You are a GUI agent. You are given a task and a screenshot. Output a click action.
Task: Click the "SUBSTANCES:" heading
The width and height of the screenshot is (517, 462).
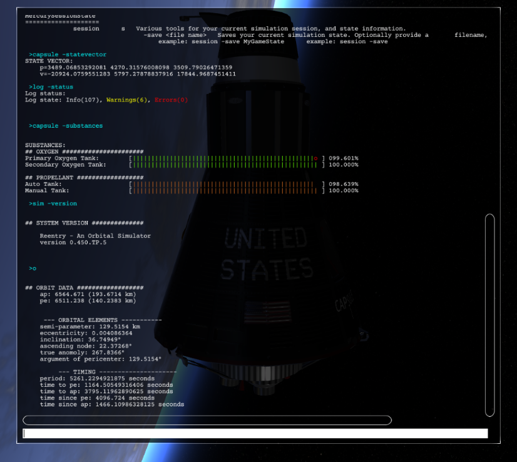click(45, 145)
